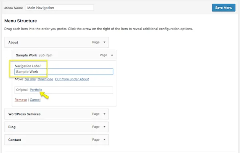
Task: Focus the Navigation Label text field
Action: tap(64, 72)
